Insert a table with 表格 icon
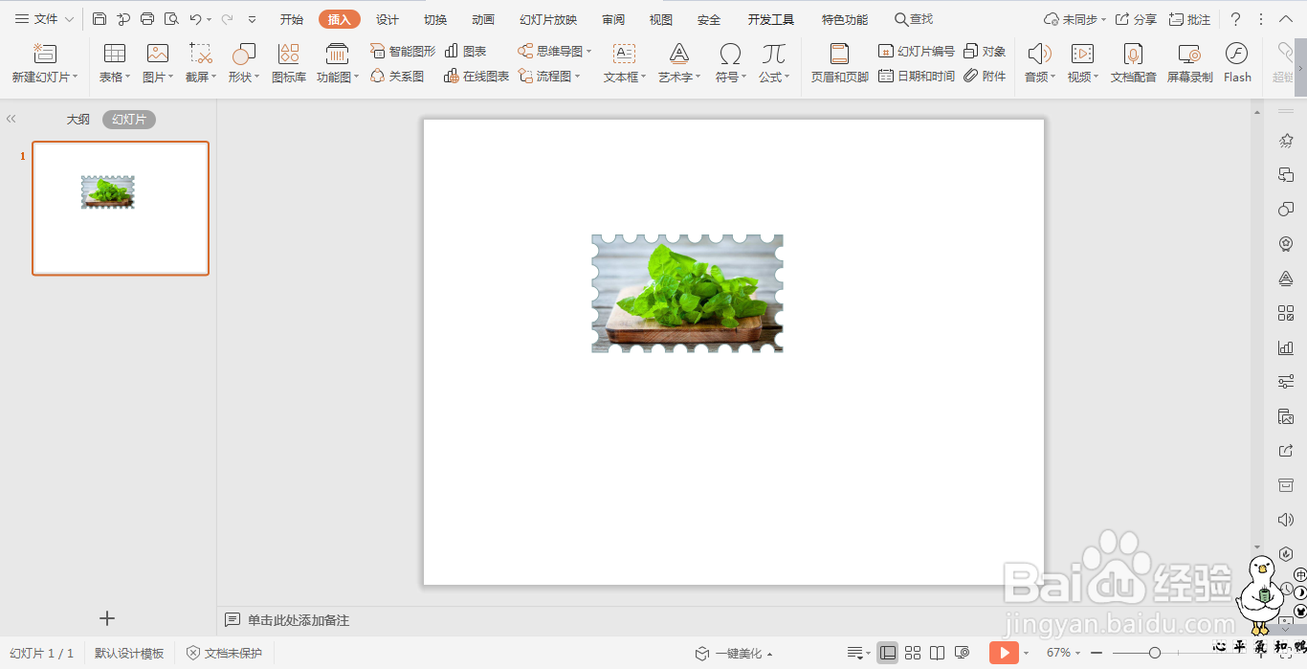1307x669 pixels. (x=115, y=63)
